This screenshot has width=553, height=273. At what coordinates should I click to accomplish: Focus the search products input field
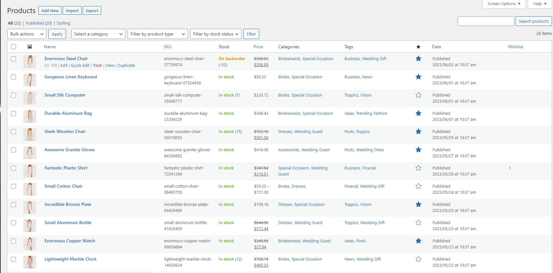click(486, 21)
